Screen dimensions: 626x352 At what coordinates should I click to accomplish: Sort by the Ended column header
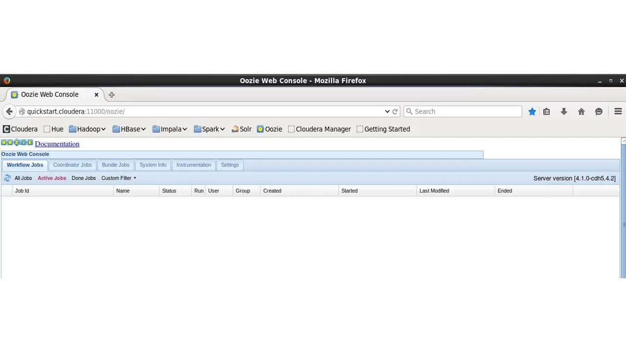534,191
